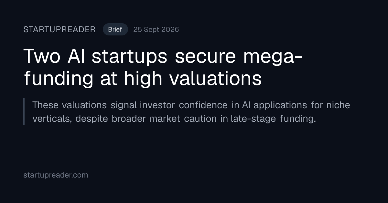The height and width of the screenshot is (203, 388).
Task: Click the summary quote paragraph
Action: point(191,112)
